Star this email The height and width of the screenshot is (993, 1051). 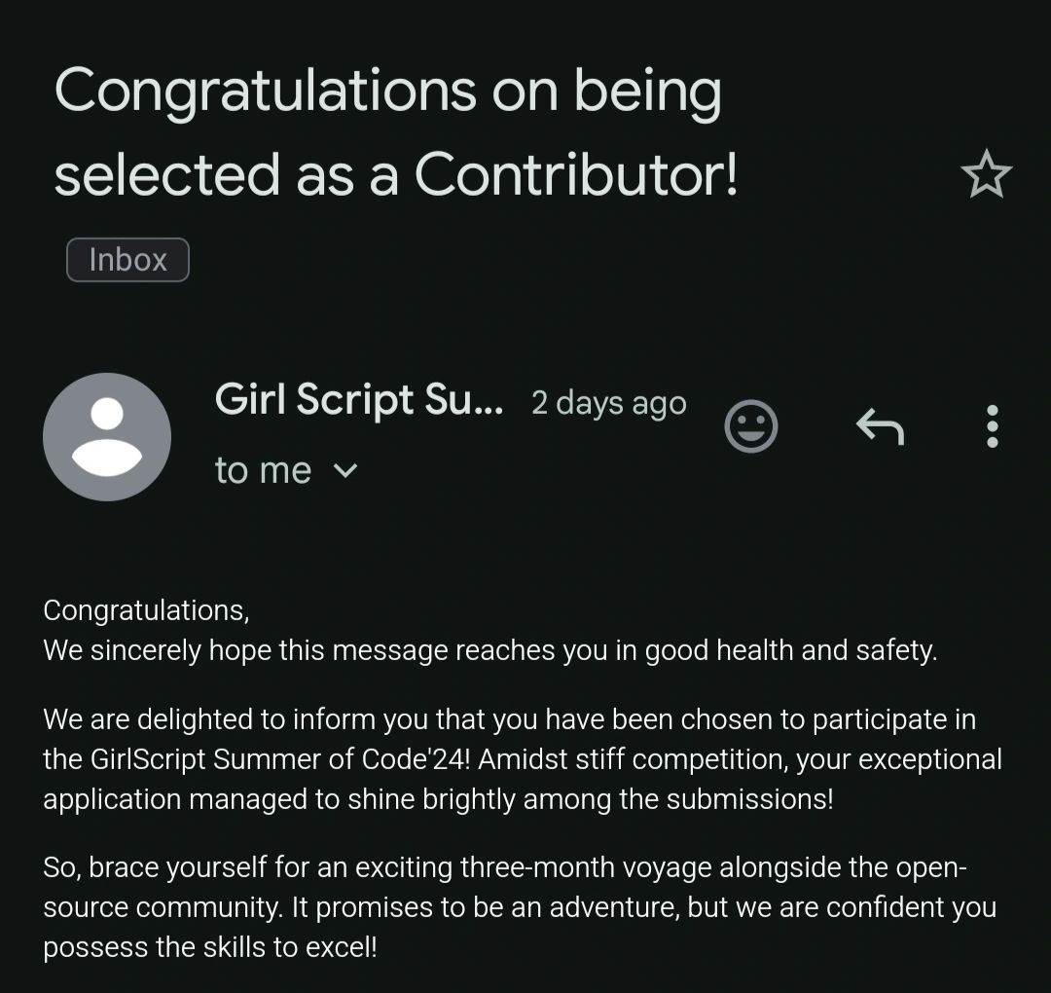pos(986,174)
